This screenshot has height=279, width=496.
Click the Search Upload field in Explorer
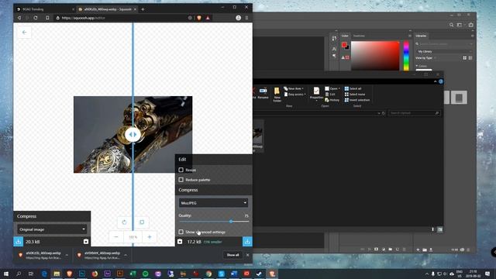(414, 113)
